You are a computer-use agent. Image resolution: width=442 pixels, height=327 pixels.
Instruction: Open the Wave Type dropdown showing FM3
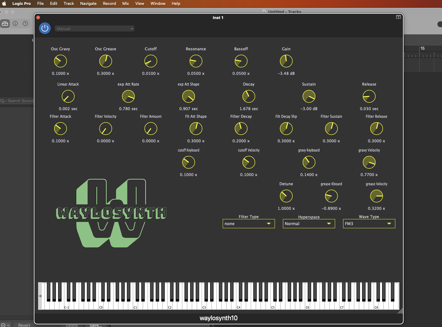coord(369,224)
